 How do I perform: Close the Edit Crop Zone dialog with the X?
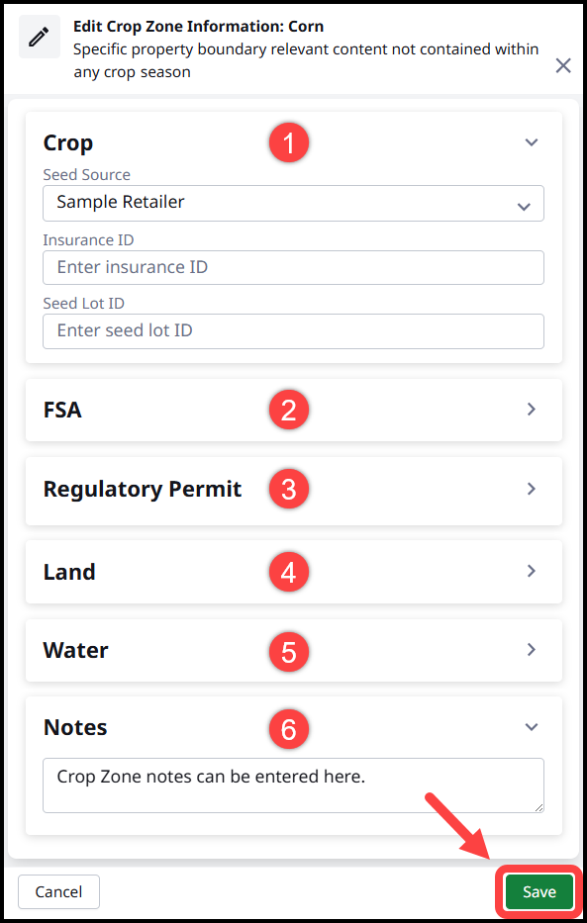[x=563, y=65]
